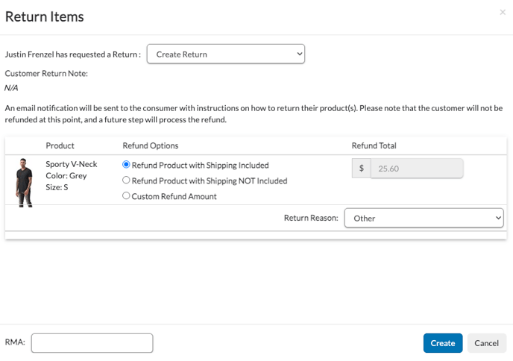The height and width of the screenshot is (361, 513).
Task: Click the Refund Options column header
Action: click(x=150, y=145)
